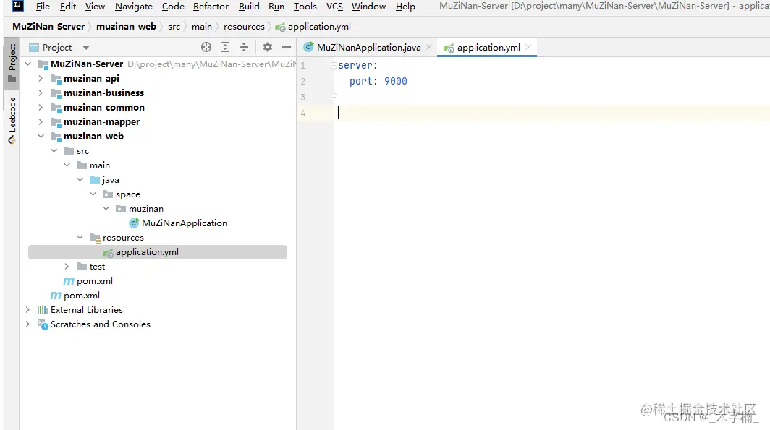Open the Tools menu

305,7
